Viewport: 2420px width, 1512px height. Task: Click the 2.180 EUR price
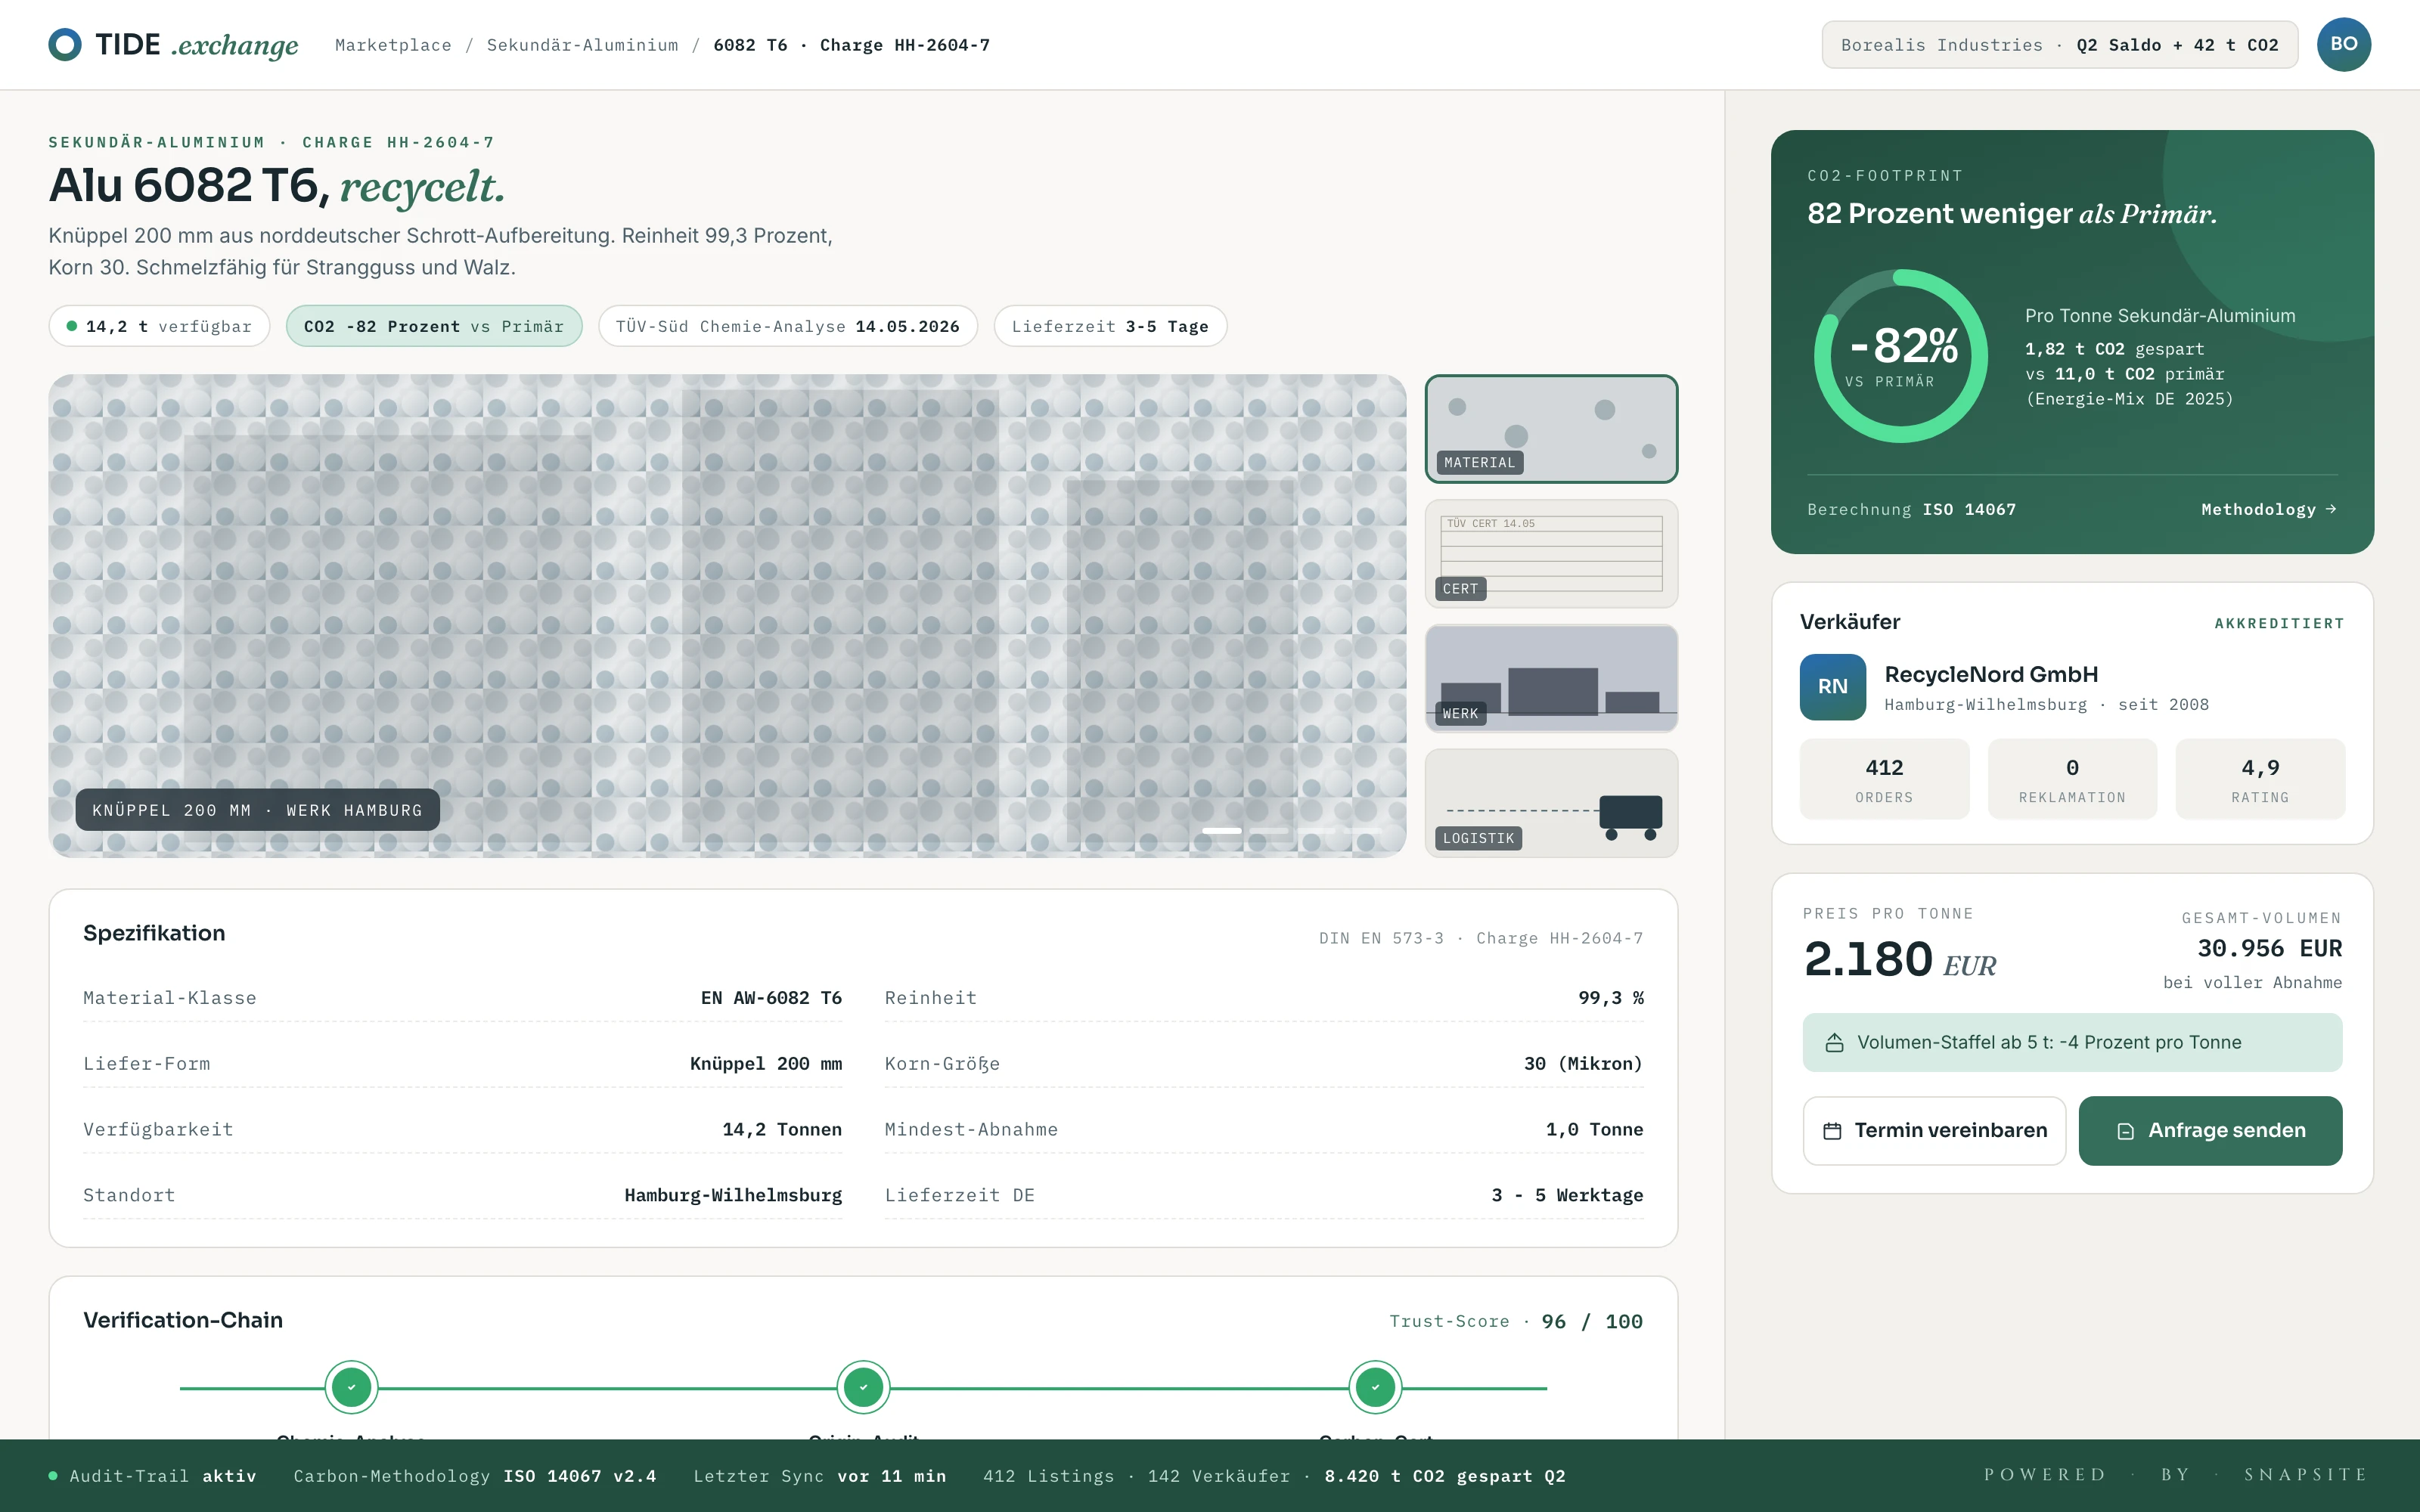[1900, 960]
